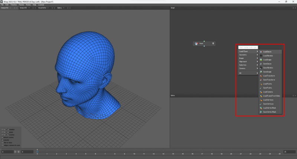Open the Graph panel options icon
Viewport: 297px width, 159px height.
tap(293, 8)
